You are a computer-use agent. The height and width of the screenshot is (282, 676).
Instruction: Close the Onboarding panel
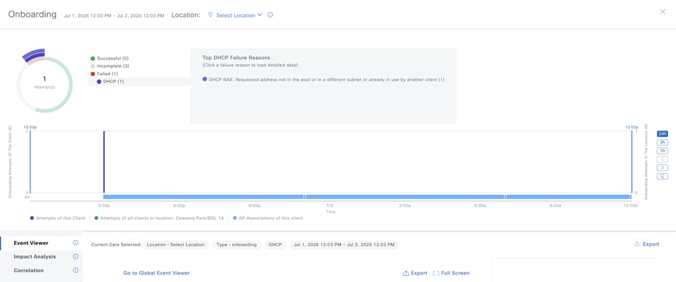662,12
